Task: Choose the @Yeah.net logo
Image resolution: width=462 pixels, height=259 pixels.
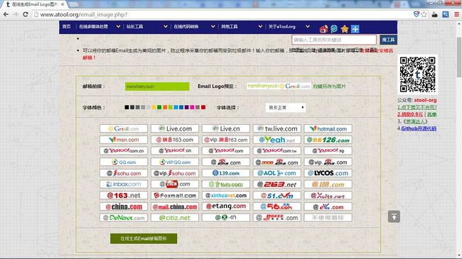Action: [277, 140]
